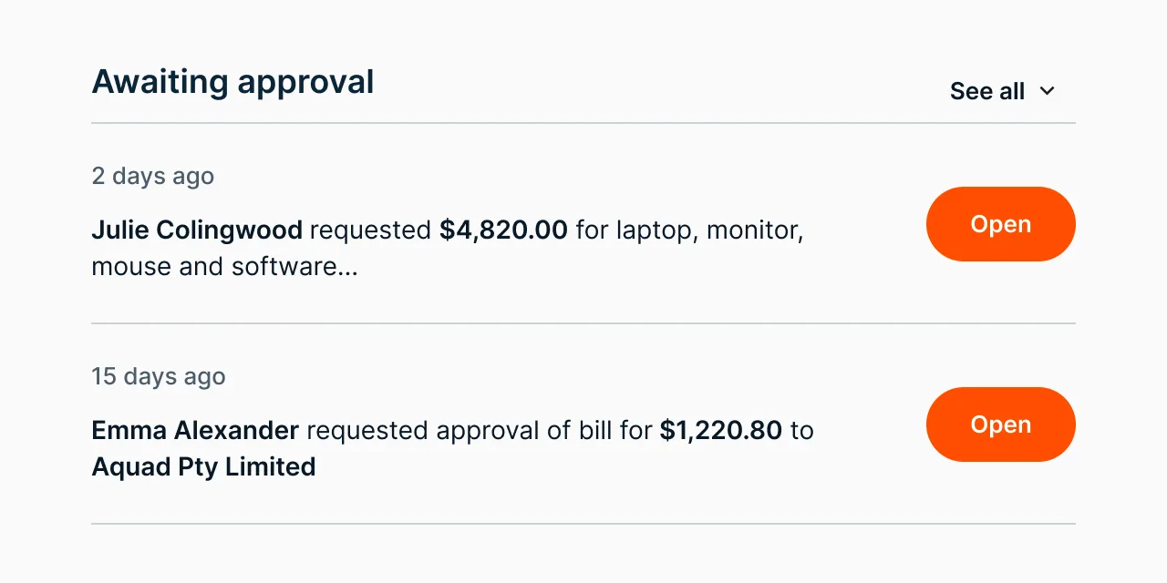Open Emma Alexander's bill approval request
The image size is (1167, 583).
(x=1000, y=424)
